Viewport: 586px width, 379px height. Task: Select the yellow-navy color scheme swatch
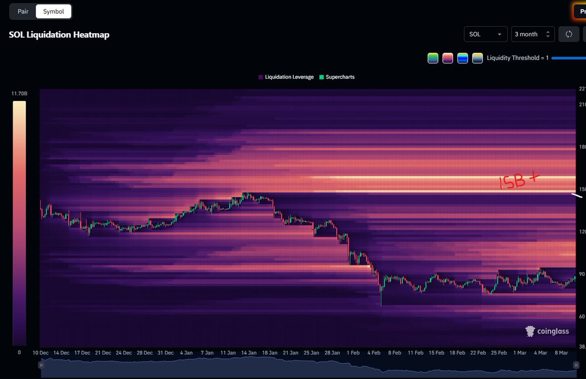[477, 58]
